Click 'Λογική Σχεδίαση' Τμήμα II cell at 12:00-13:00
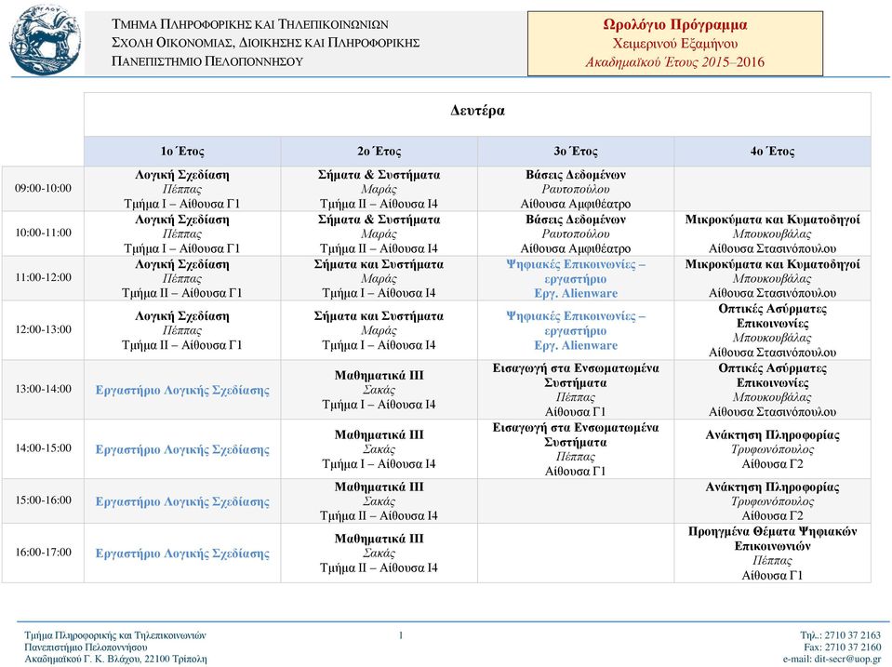This screenshot has height=667, width=892. tap(182, 330)
